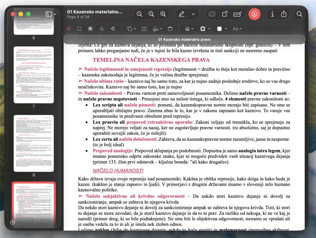Open the Shape Style line-thickness menu

pyautogui.click(x=189, y=29)
